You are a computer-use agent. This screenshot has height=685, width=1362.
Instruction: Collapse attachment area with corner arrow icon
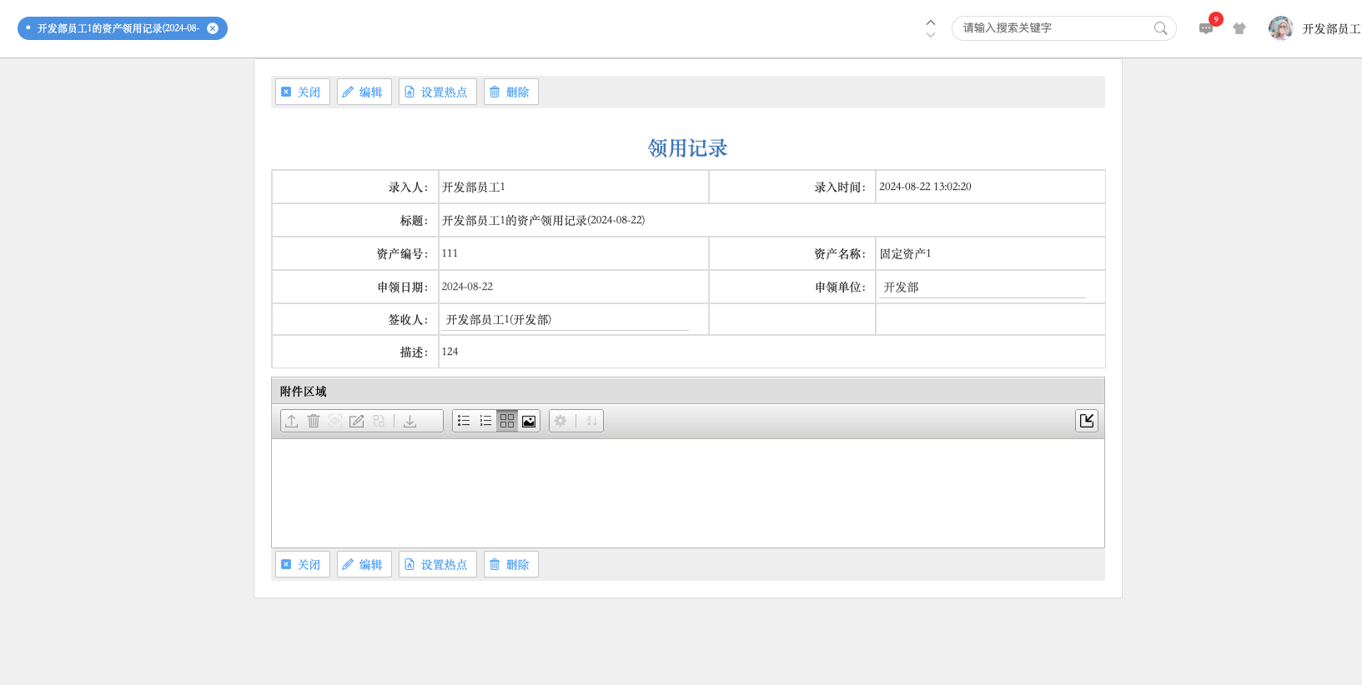pyautogui.click(x=1086, y=421)
